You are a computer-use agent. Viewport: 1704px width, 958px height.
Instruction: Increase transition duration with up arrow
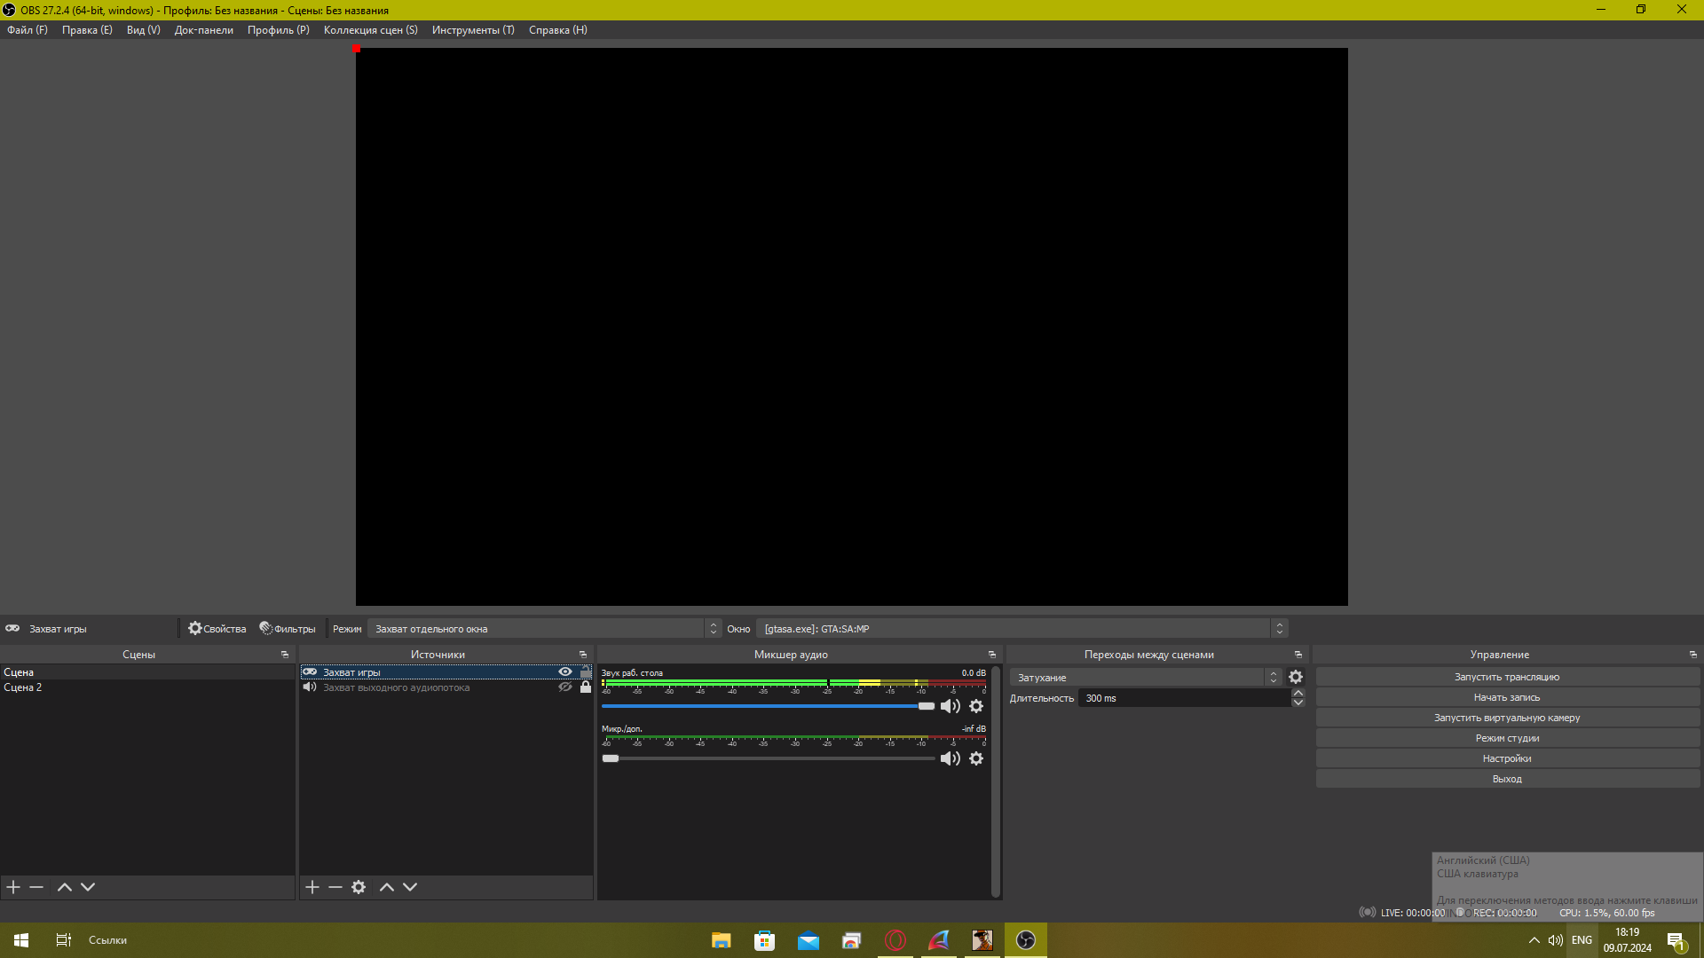[x=1298, y=693]
